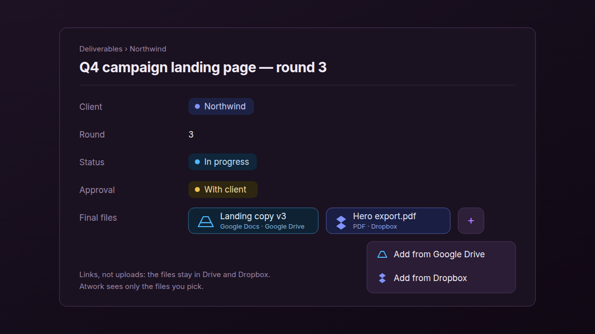Click the Final files field label
Image resolution: width=595 pixels, height=334 pixels.
(x=98, y=218)
